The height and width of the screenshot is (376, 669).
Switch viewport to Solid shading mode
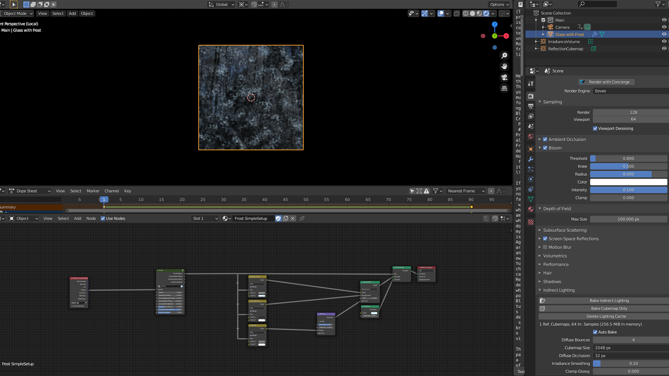click(472, 13)
